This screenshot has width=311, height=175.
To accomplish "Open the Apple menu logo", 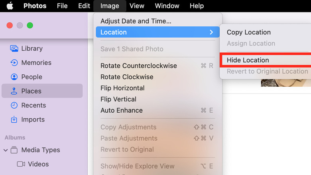I will pyautogui.click(x=10, y=6).
